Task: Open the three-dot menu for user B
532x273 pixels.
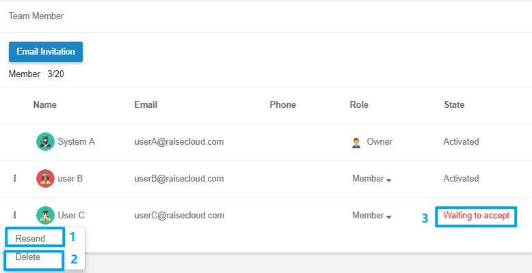Action: pos(15,179)
